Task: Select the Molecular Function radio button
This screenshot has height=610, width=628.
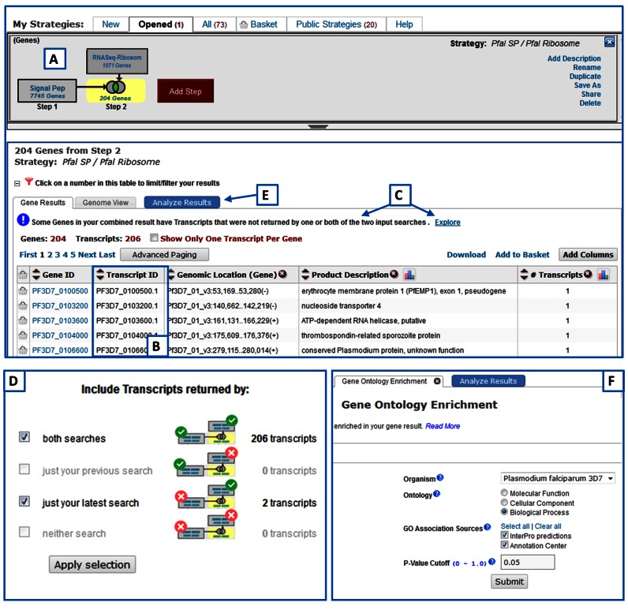Action: [x=504, y=492]
